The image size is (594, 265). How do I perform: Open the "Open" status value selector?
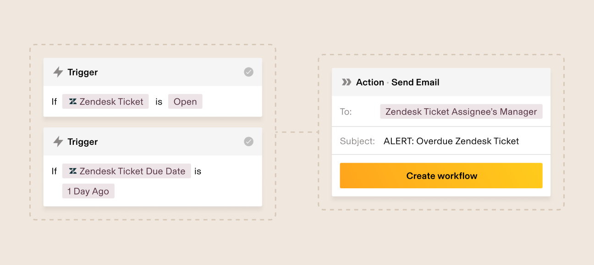click(185, 102)
